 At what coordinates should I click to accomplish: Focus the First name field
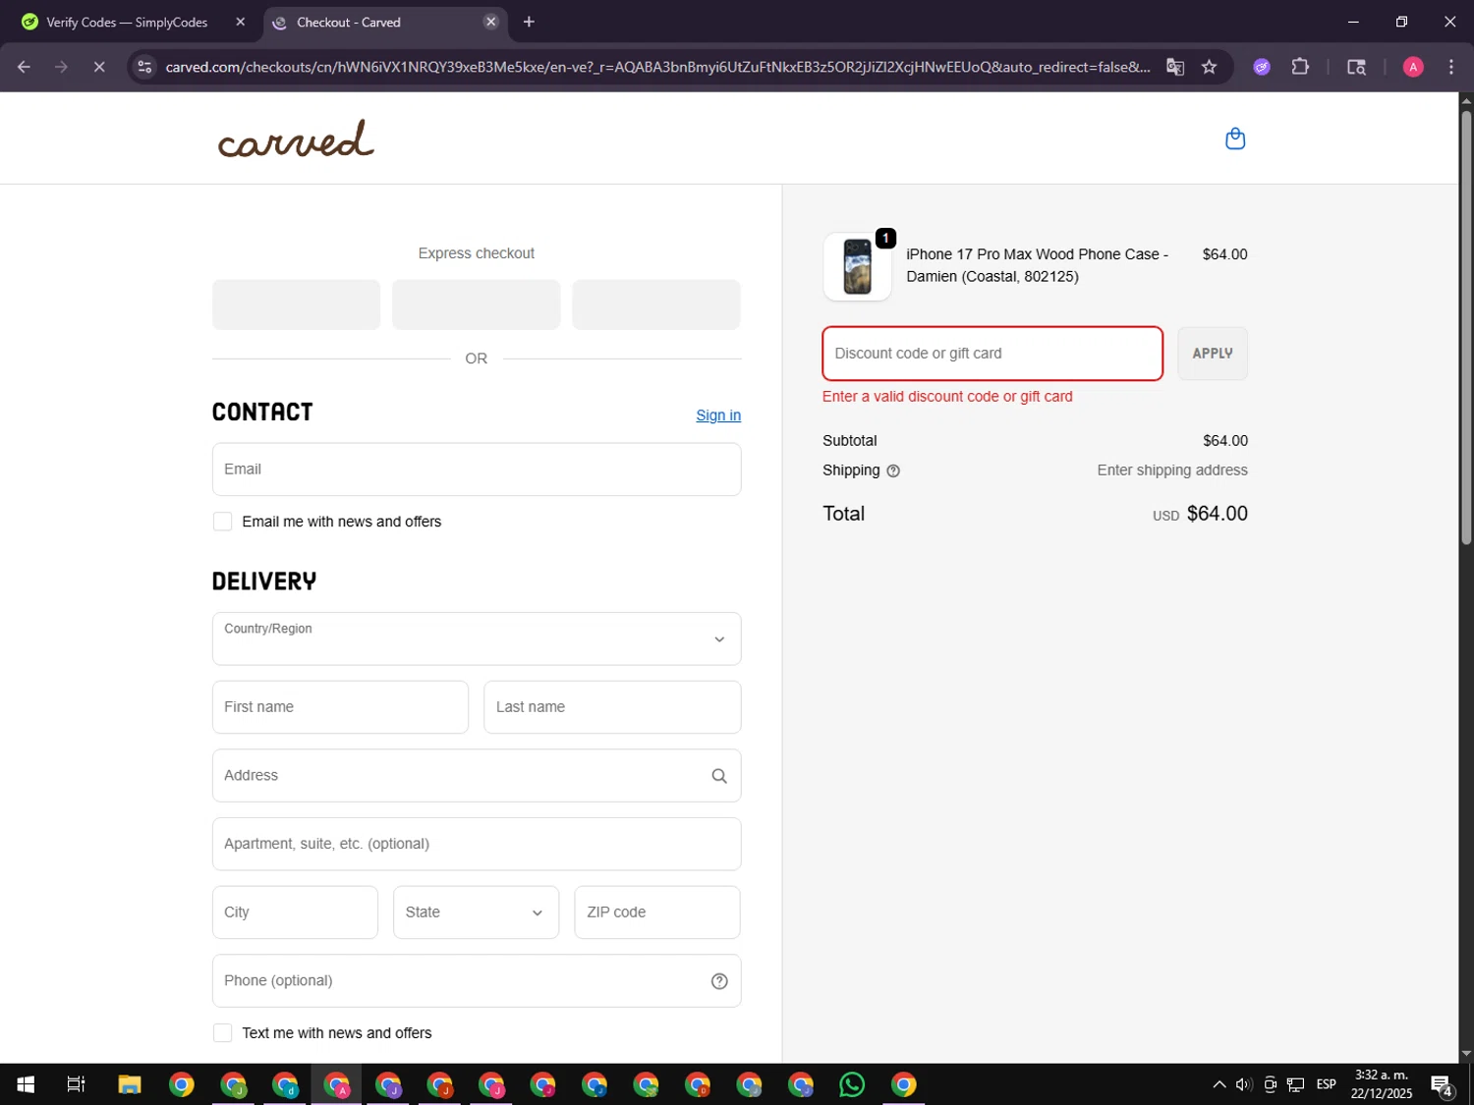(x=340, y=707)
